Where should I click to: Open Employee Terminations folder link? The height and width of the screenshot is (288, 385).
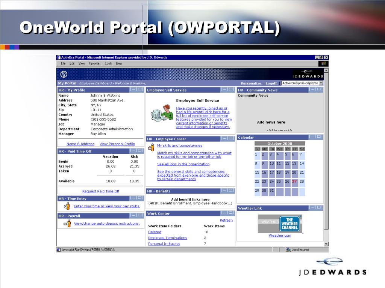(167, 238)
